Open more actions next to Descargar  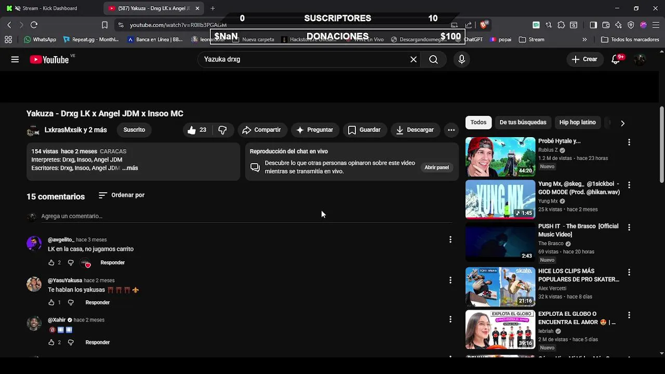[x=451, y=130]
